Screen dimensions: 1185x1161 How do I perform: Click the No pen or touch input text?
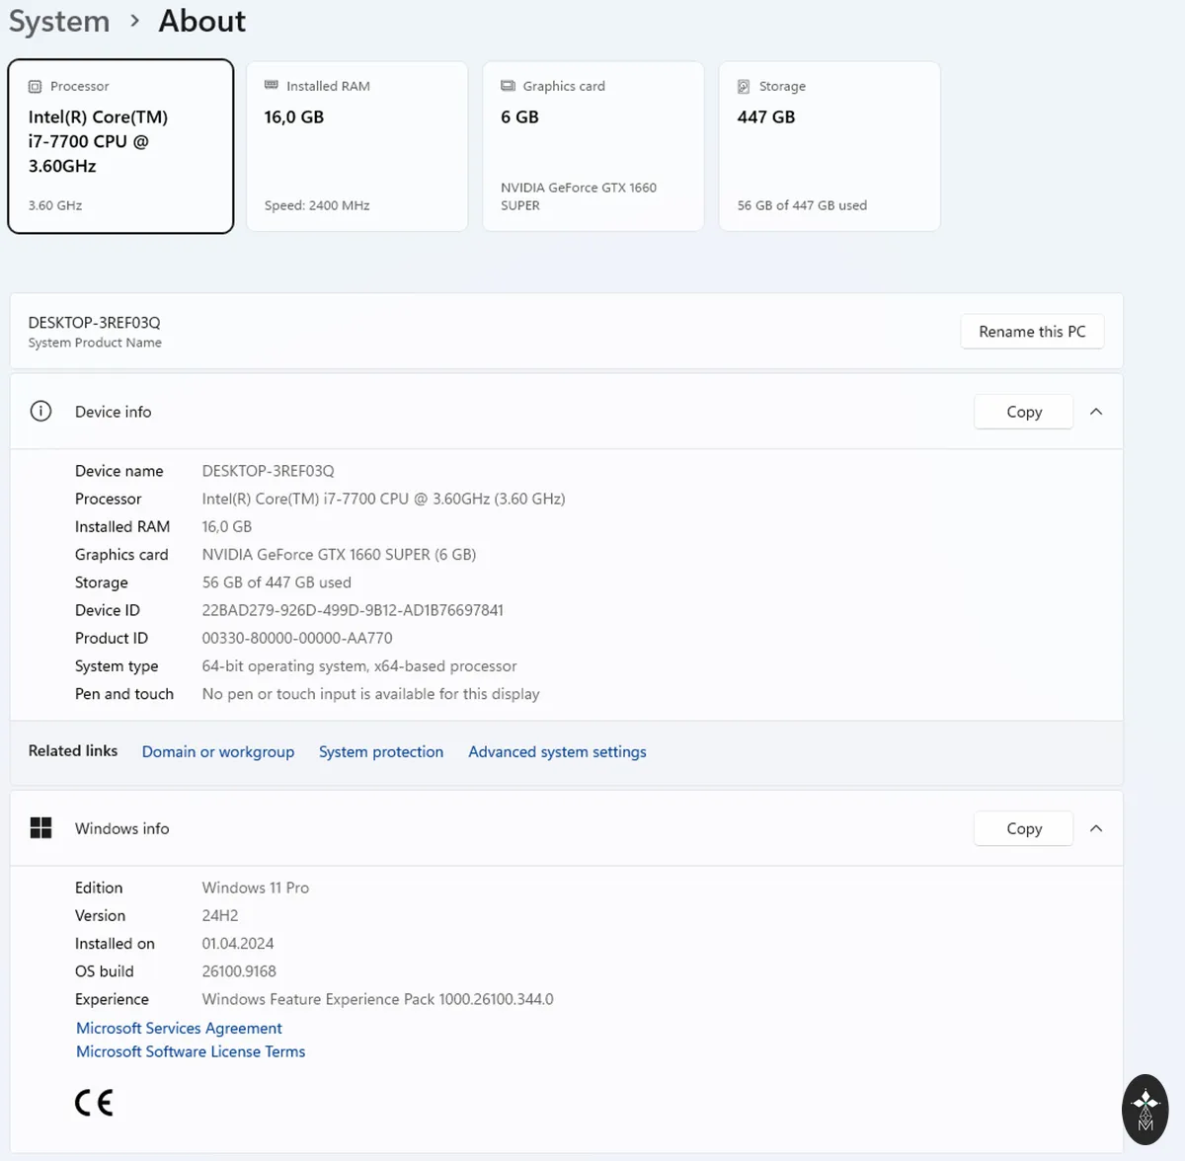click(x=370, y=694)
